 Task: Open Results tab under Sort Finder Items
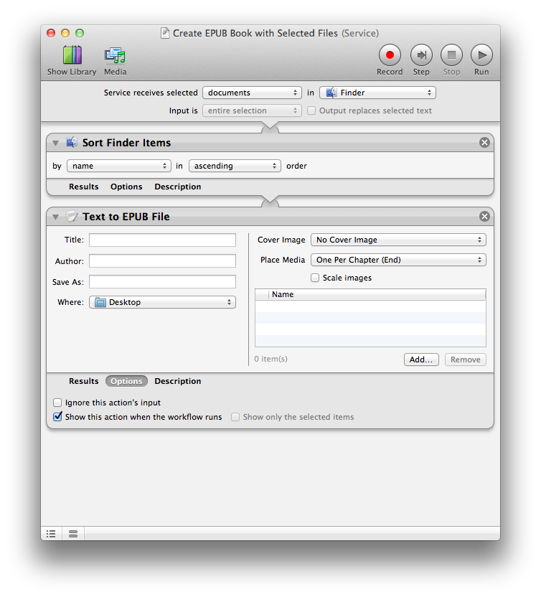(84, 187)
